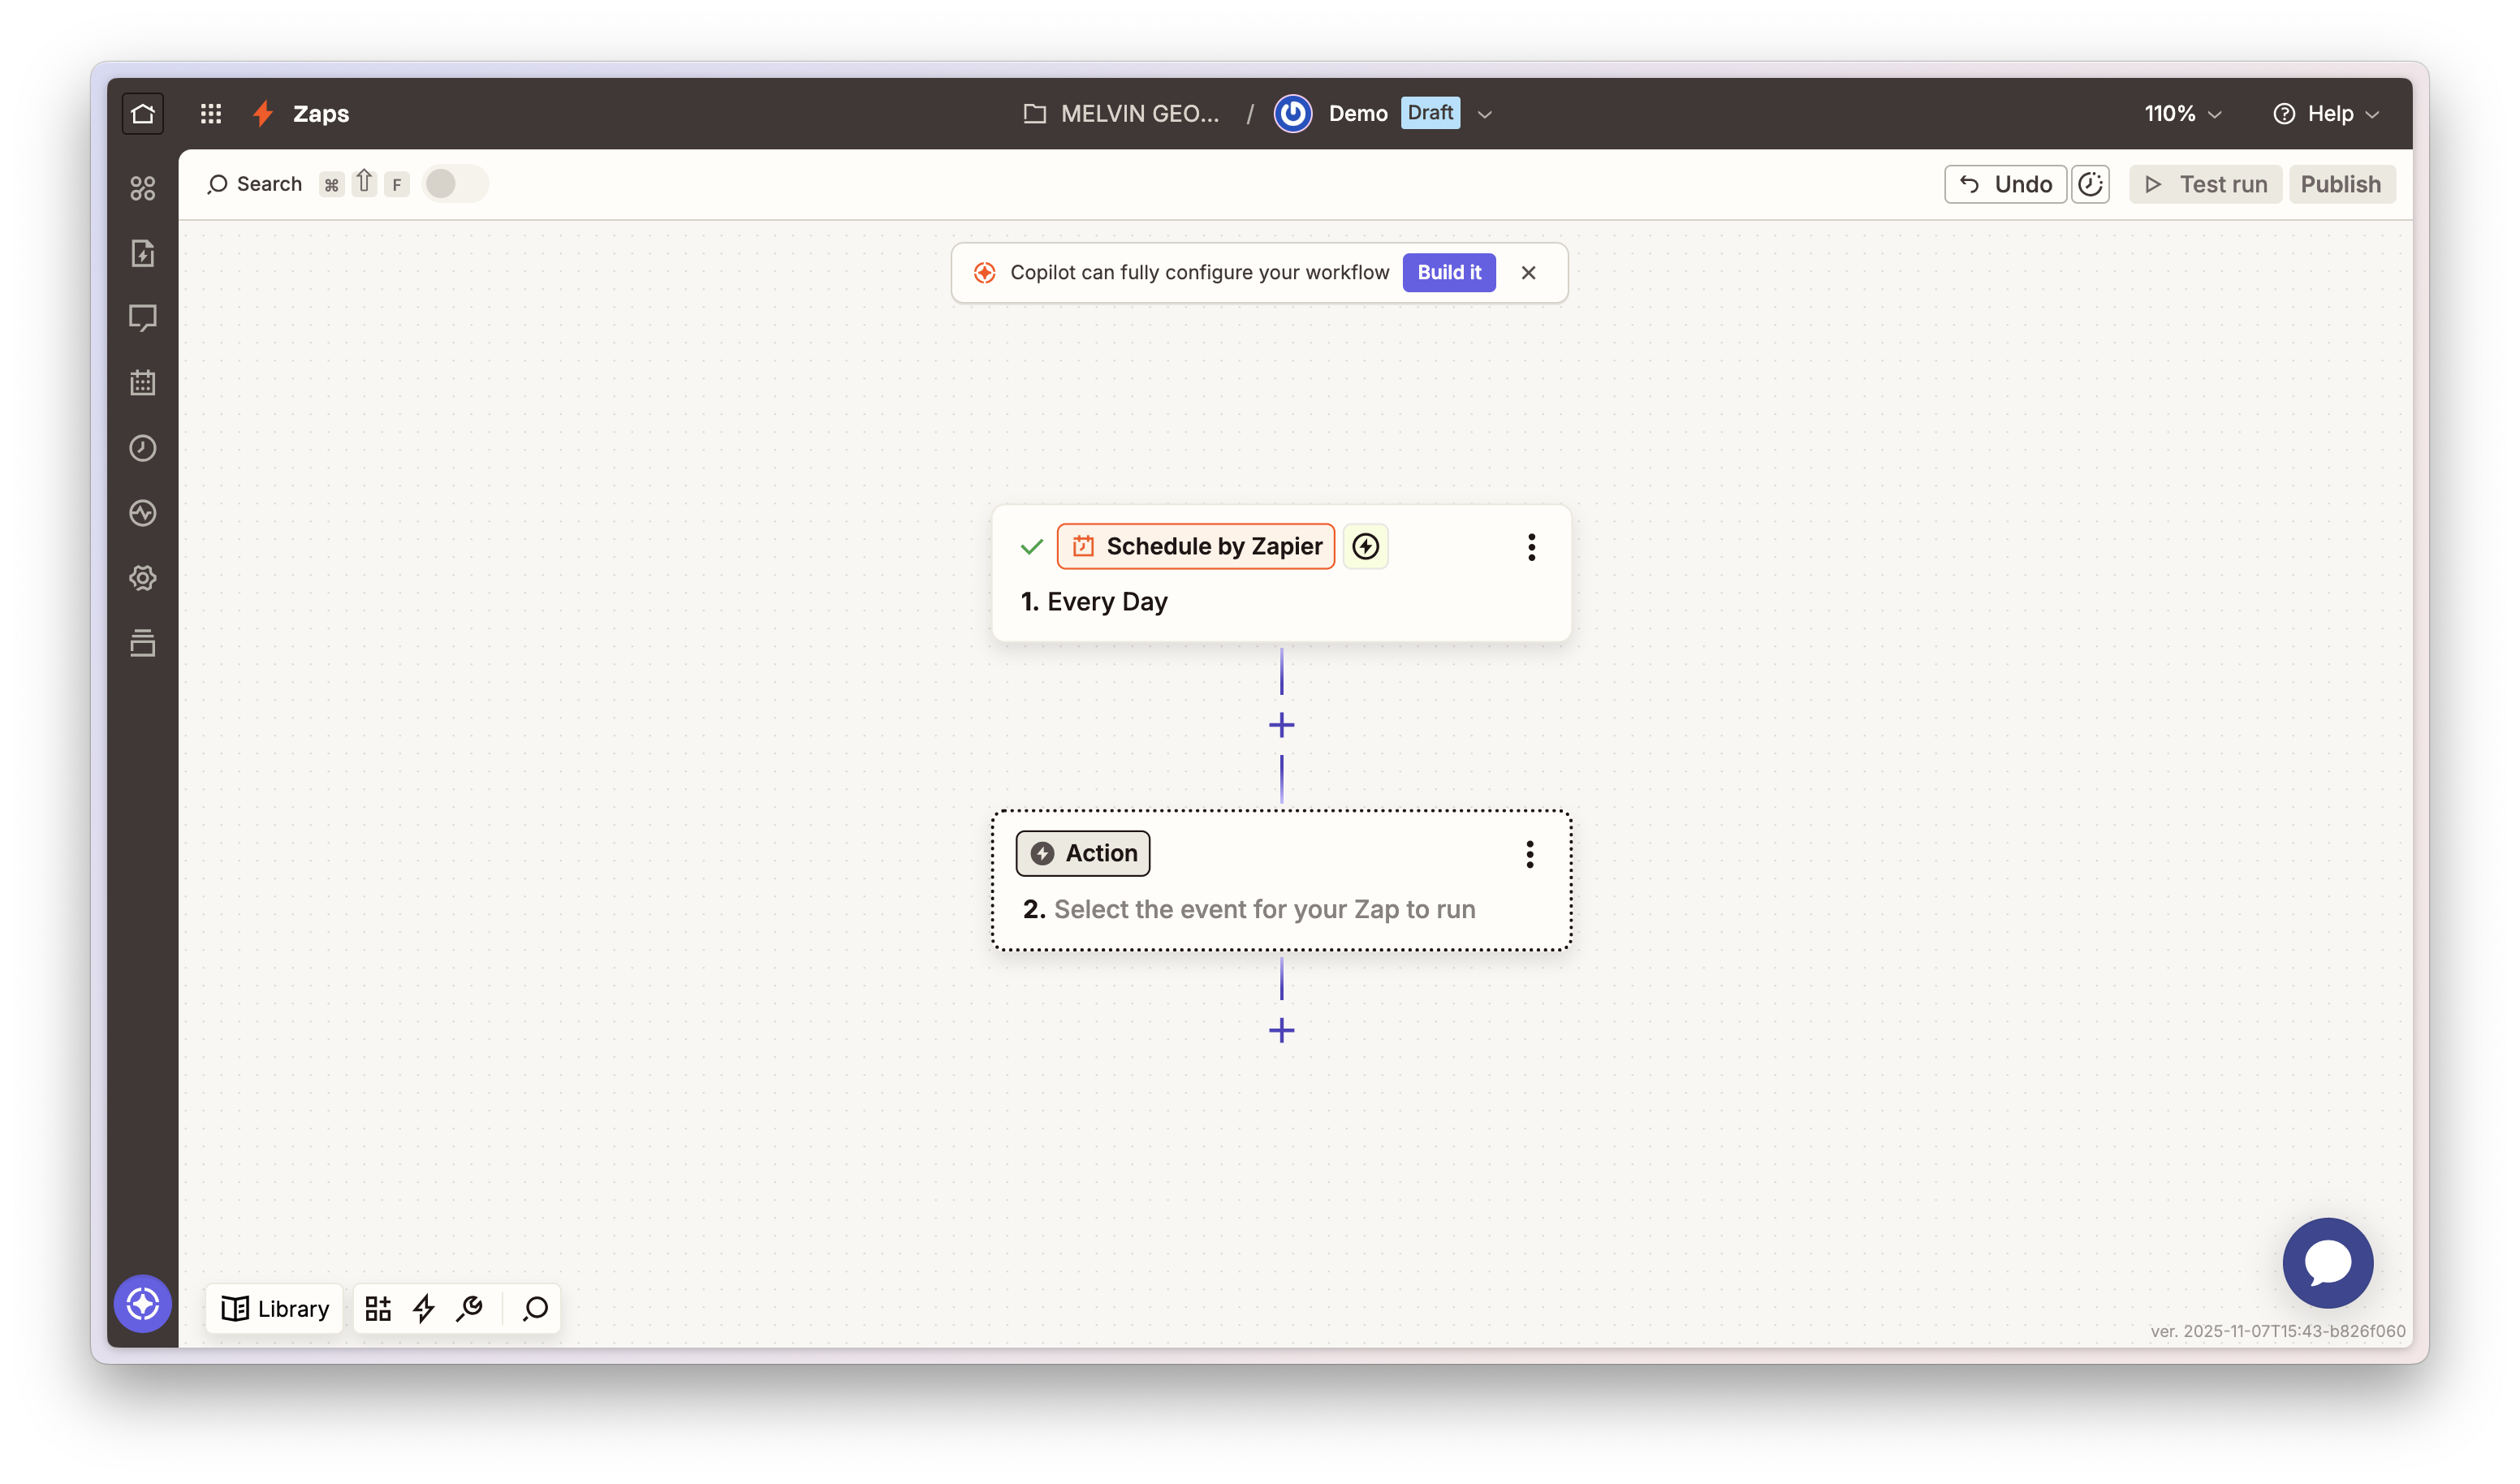This screenshot has width=2520, height=1484.
Task: Open the Settings gear in the left sidebar
Action: coord(142,578)
